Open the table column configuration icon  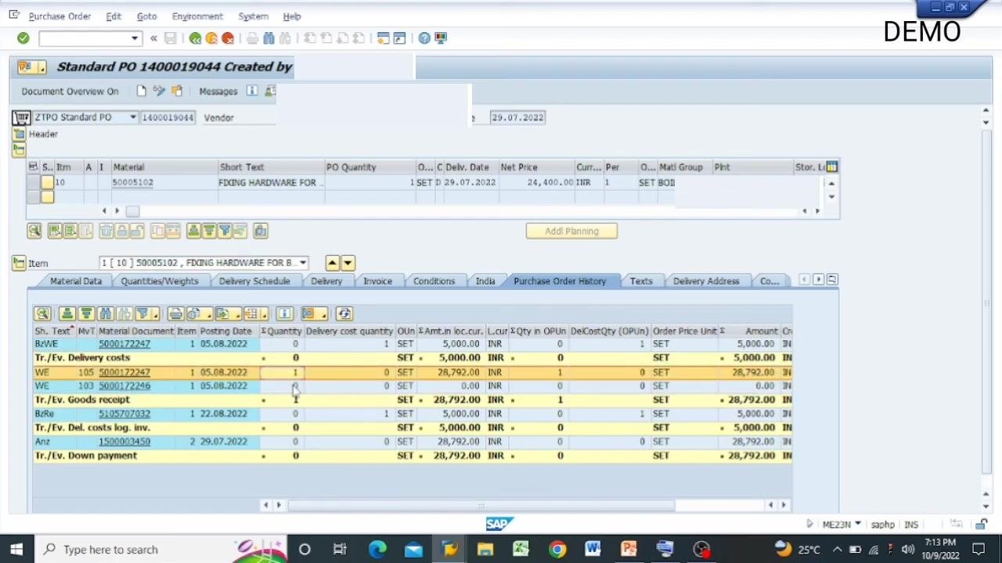pyautogui.click(x=831, y=167)
